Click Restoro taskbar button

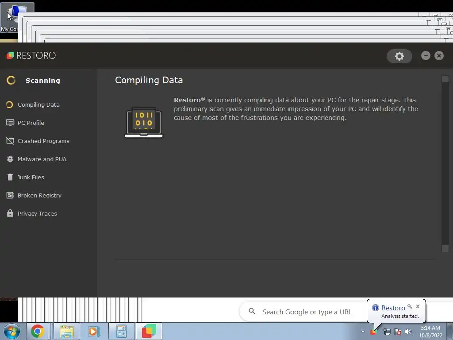coord(149,331)
